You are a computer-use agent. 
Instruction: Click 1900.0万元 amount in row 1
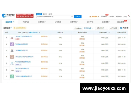[105, 38]
